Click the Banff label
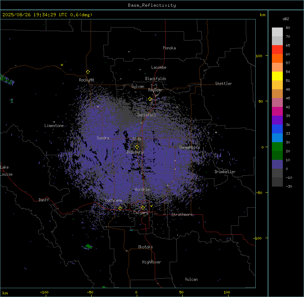Viewport: 304px width, 297px height. click(x=44, y=200)
